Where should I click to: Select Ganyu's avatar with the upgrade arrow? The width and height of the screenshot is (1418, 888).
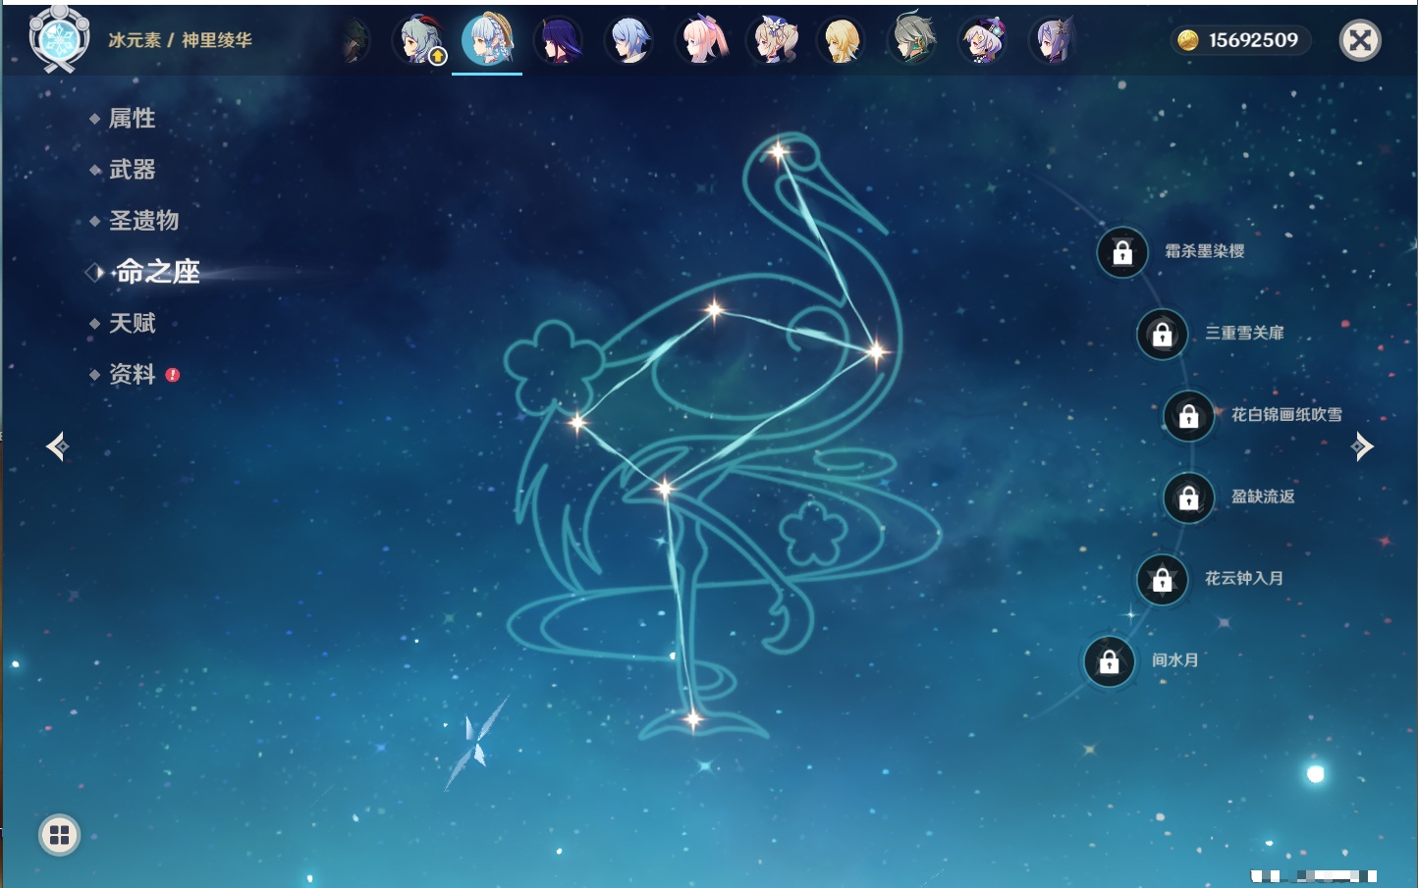click(419, 40)
